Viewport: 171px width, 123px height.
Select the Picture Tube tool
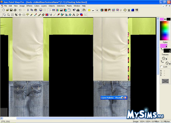tap(62, 15)
